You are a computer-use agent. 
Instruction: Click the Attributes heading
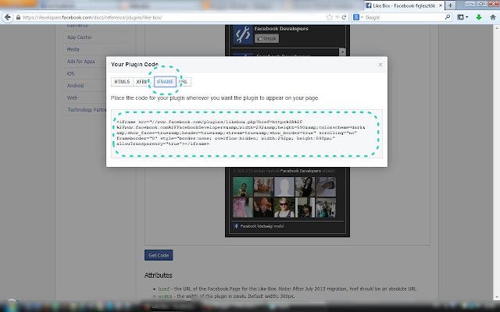pyautogui.click(x=158, y=275)
